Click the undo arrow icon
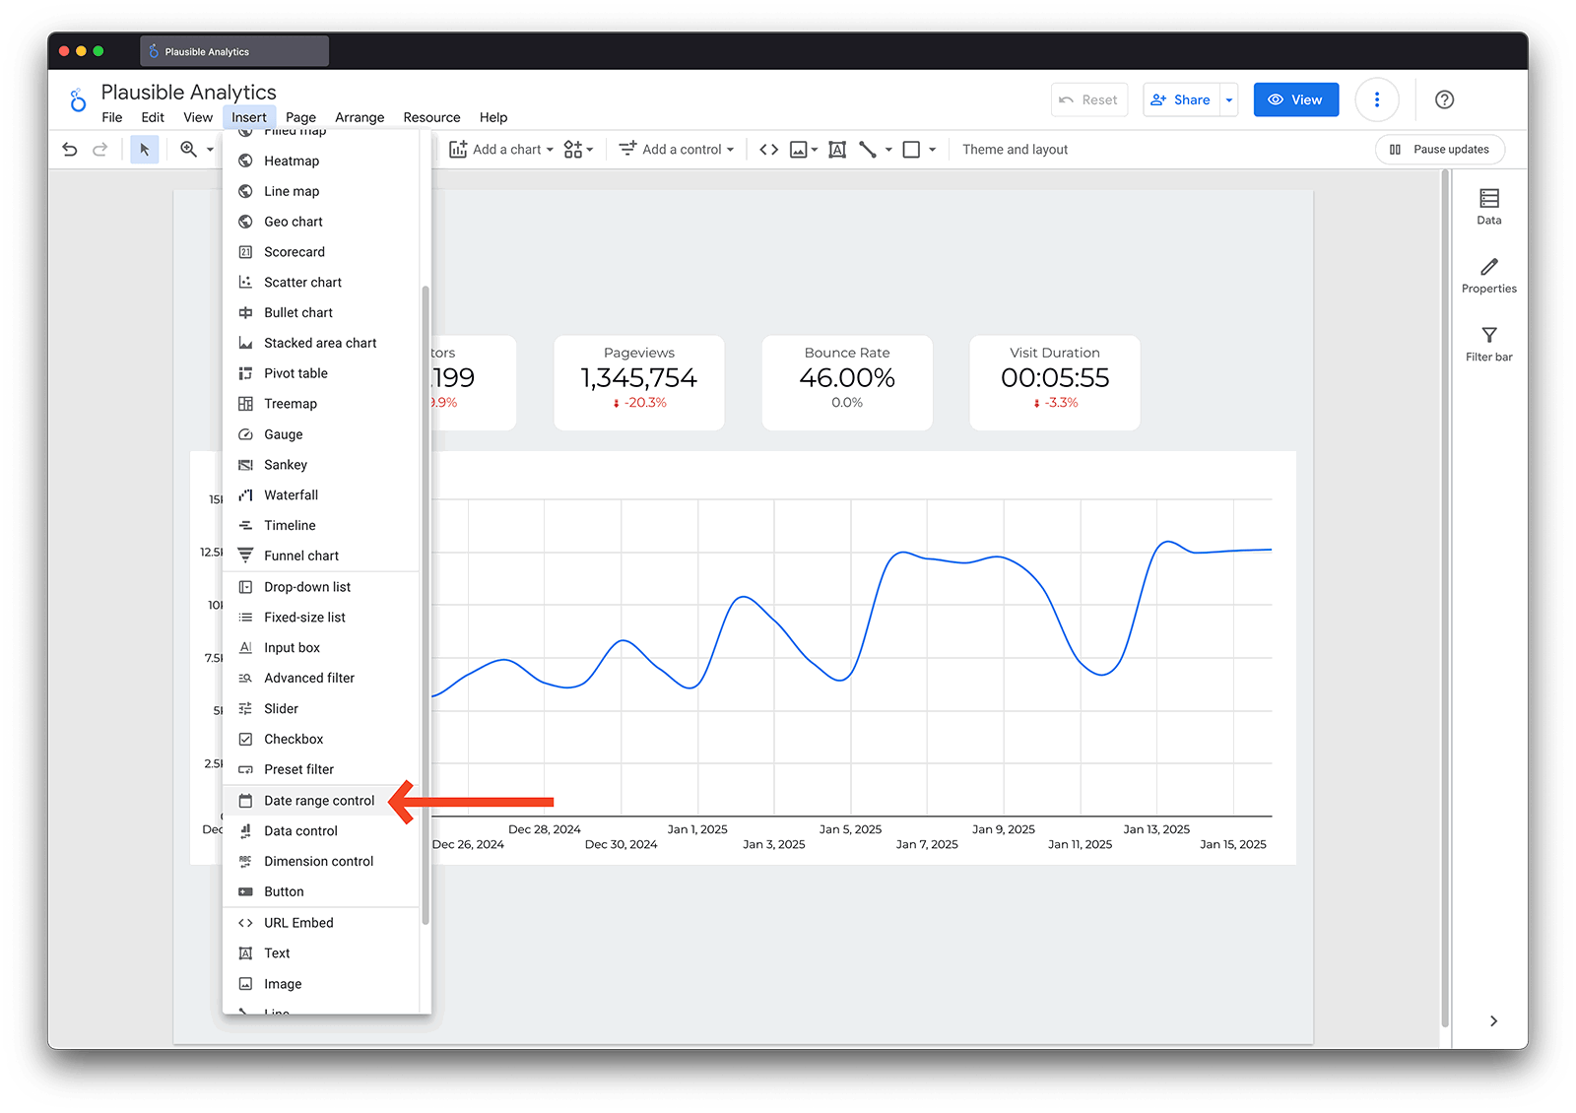Screen dimensions: 1576x1113 pyautogui.click(x=70, y=150)
